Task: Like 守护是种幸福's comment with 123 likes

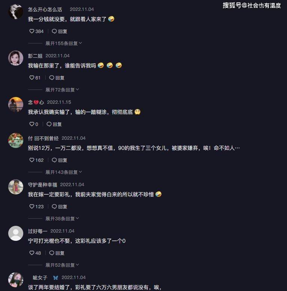Action: (x=32, y=206)
